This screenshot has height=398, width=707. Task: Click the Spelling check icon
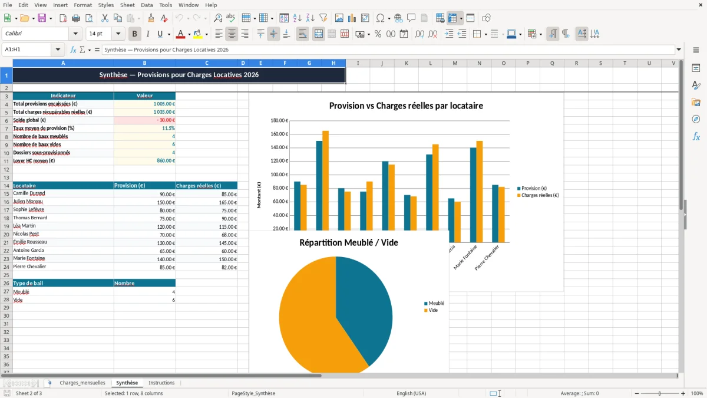[231, 18]
